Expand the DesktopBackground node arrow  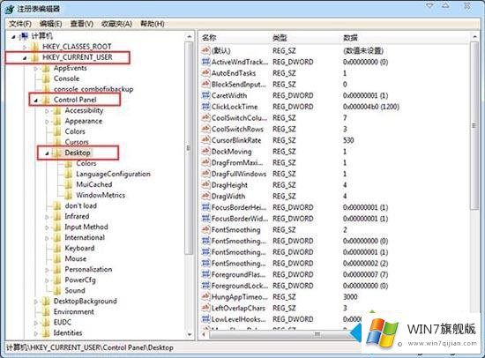click(35, 302)
